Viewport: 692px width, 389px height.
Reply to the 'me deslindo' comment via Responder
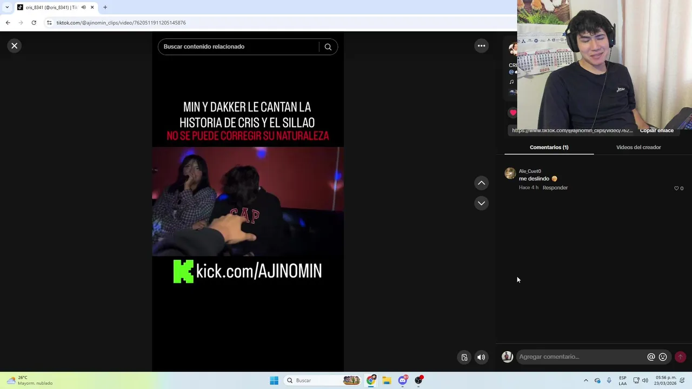(555, 187)
